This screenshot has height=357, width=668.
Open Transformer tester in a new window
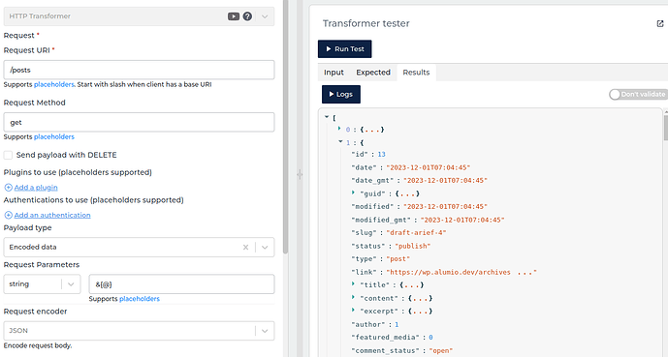point(660,24)
